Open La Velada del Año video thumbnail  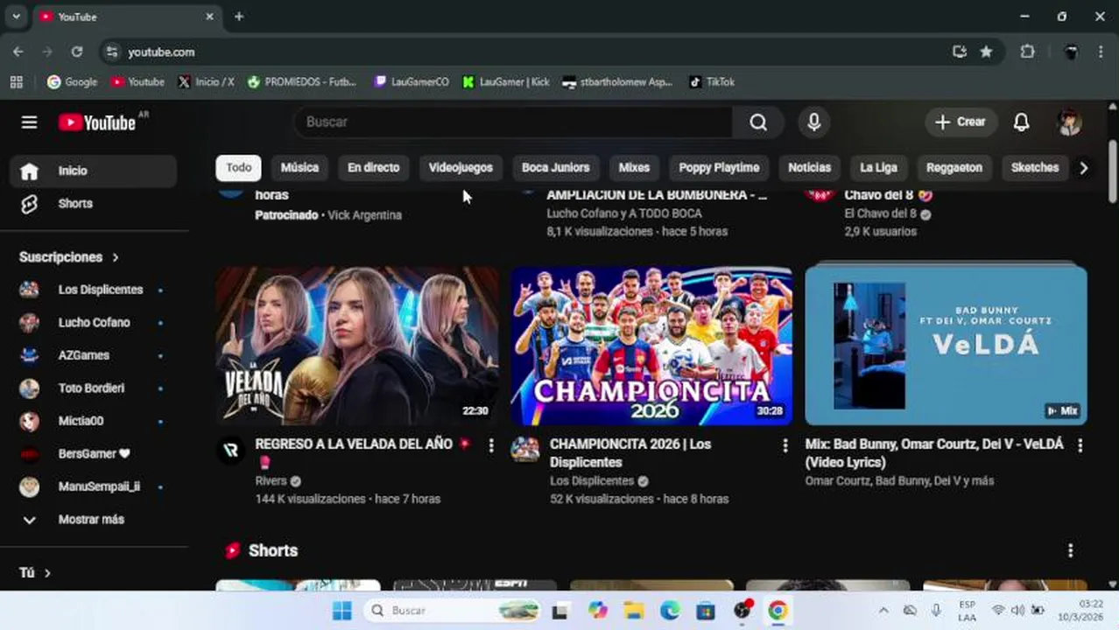357,346
